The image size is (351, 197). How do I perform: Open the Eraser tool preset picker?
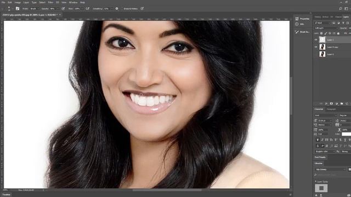point(2,9)
